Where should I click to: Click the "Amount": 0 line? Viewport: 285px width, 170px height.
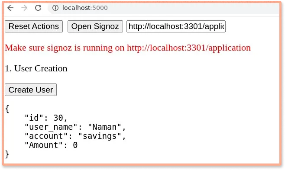51,145
